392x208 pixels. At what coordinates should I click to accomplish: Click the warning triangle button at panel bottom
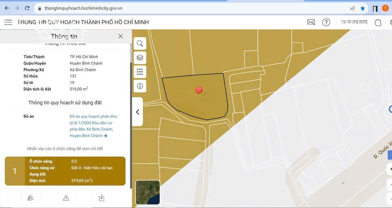pyautogui.click(x=66, y=198)
